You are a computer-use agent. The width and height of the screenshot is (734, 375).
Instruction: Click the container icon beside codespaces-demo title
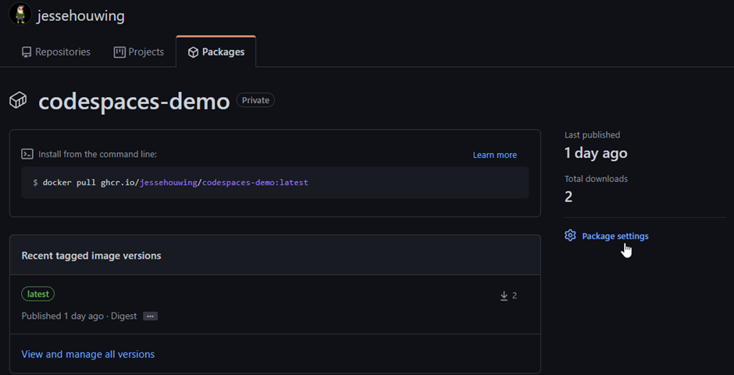pyautogui.click(x=18, y=100)
